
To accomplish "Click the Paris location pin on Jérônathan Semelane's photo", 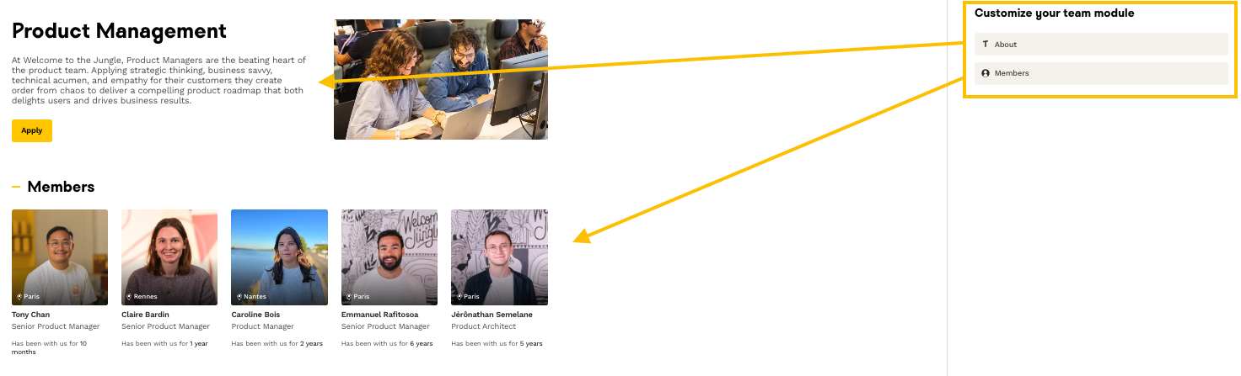I will 459,296.
